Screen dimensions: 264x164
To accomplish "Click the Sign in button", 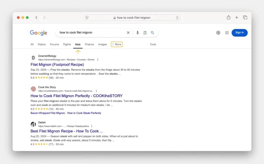I will (240, 33).
